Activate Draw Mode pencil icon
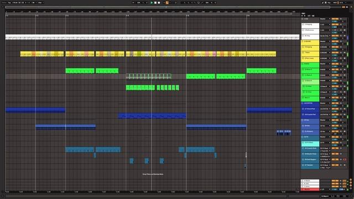The height and width of the screenshot is (199, 354). 323,3
